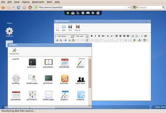
Task: Toggle underline formatting in Word Processor
Action: click(x=99, y=36)
